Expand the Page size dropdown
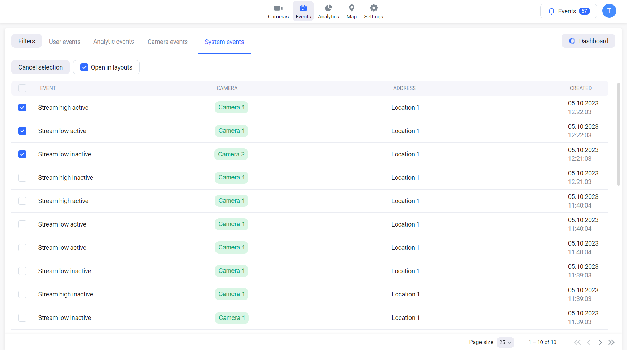 pyautogui.click(x=505, y=342)
